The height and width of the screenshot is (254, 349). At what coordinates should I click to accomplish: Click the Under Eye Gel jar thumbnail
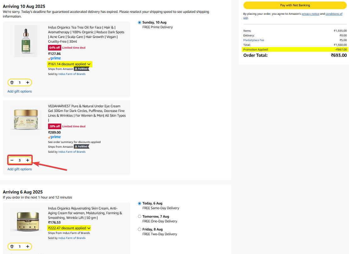(26, 119)
